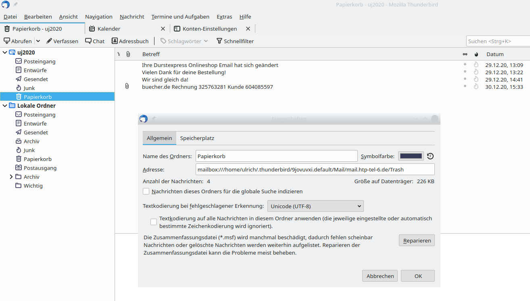Open the Postausgang folder in Lokale Ordner

tap(40, 168)
